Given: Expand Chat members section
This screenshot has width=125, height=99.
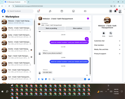Looking at the screenshot, I should (107, 45).
